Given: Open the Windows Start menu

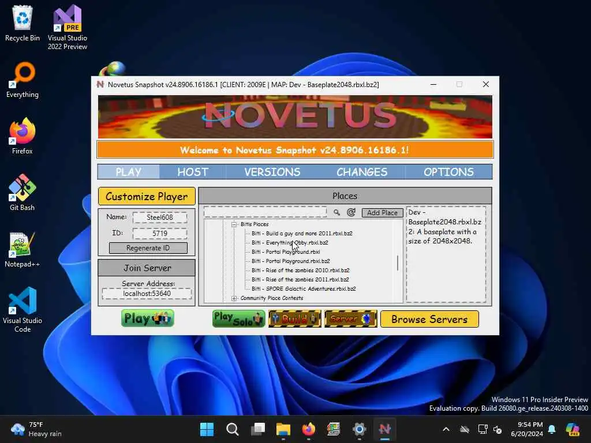Looking at the screenshot, I should coord(207,429).
